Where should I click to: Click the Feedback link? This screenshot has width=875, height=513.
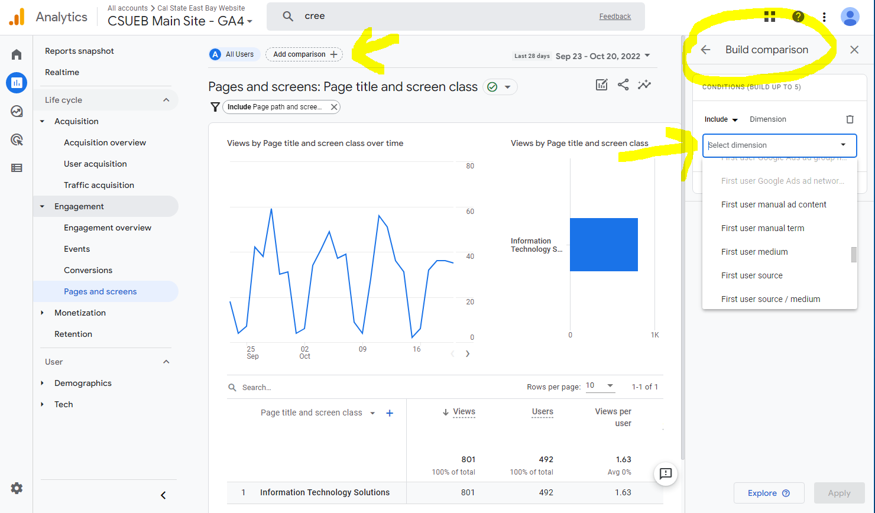[615, 17]
